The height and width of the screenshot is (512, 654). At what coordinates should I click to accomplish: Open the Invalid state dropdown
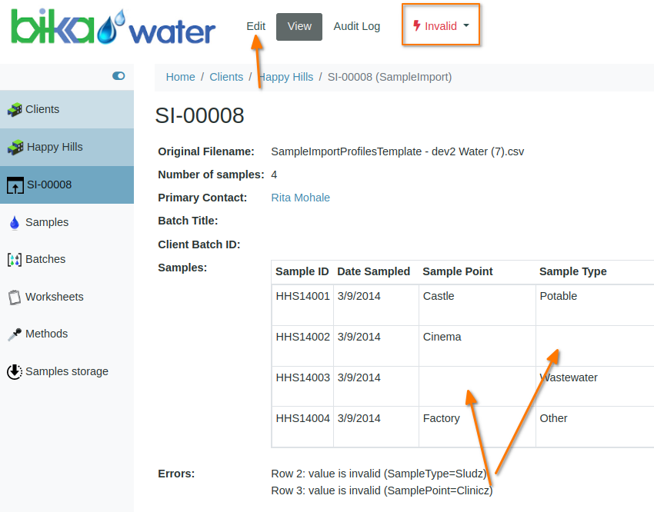[441, 26]
